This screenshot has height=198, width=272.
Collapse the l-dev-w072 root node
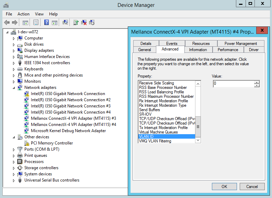click(7, 32)
